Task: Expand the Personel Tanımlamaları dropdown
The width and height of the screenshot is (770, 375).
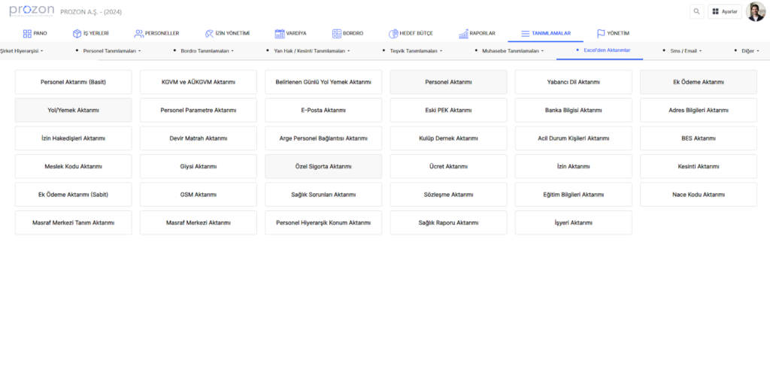Action: point(111,51)
